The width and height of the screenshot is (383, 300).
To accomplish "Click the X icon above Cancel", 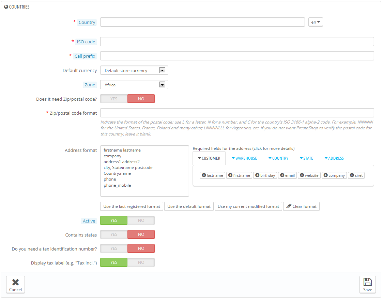I will click(x=15, y=282).
